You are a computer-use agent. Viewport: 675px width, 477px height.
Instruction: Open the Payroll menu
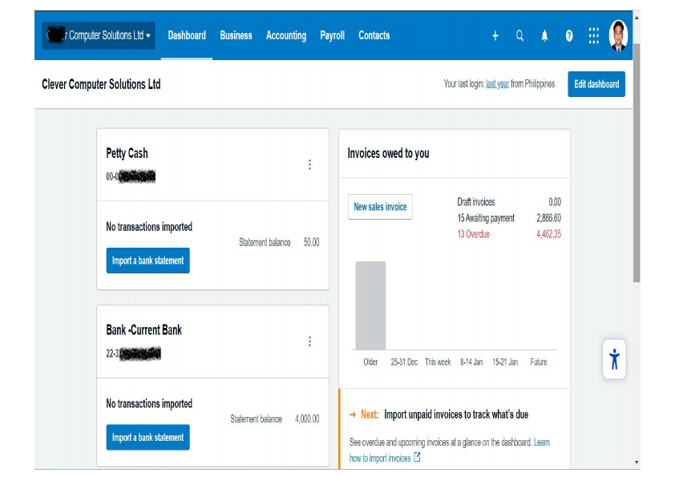[x=331, y=35]
